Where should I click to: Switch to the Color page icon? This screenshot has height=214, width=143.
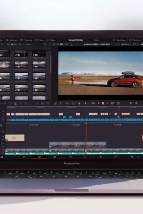(x=85, y=157)
